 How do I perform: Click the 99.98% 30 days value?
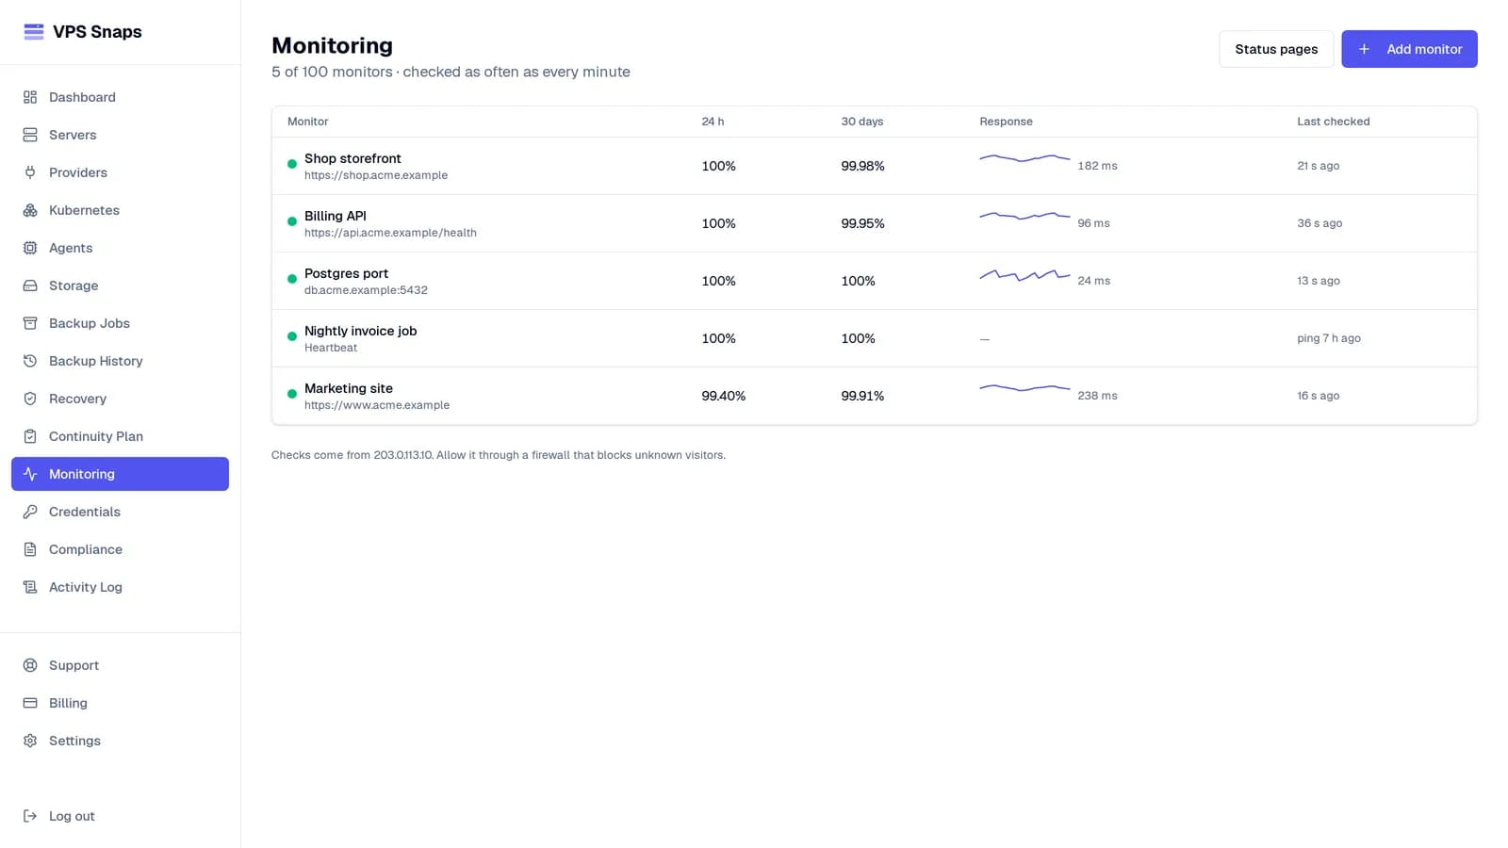(x=862, y=166)
